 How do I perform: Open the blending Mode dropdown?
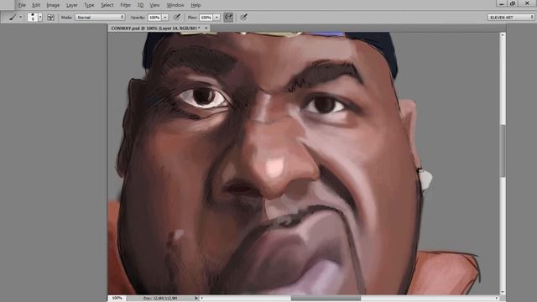[100, 17]
